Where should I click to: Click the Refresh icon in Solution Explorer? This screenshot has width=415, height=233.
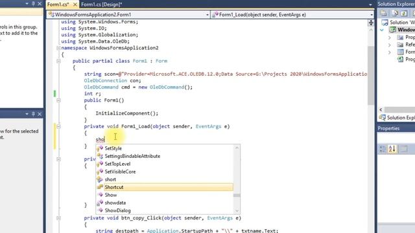[x=404, y=13]
